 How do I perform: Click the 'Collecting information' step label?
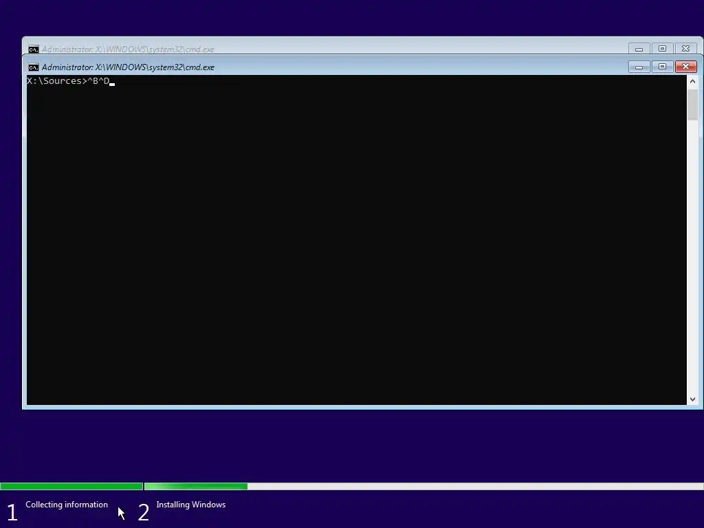[x=67, y=505]
